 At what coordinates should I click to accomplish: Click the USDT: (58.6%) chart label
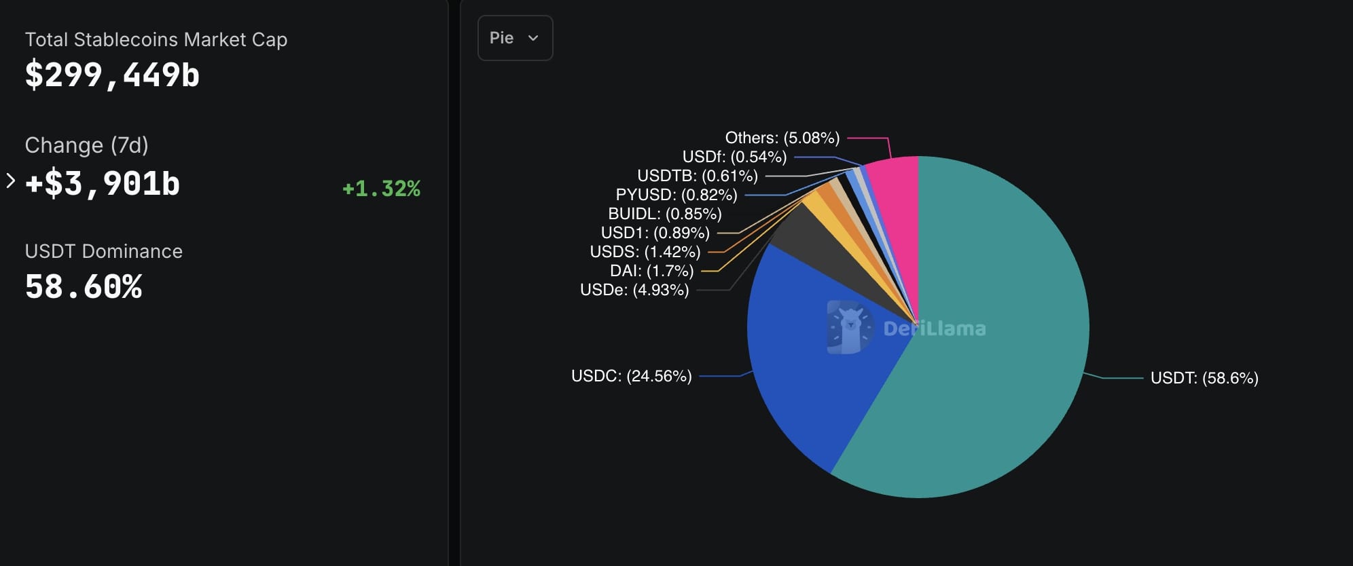pyautogui.click(x=1204, y=378)
